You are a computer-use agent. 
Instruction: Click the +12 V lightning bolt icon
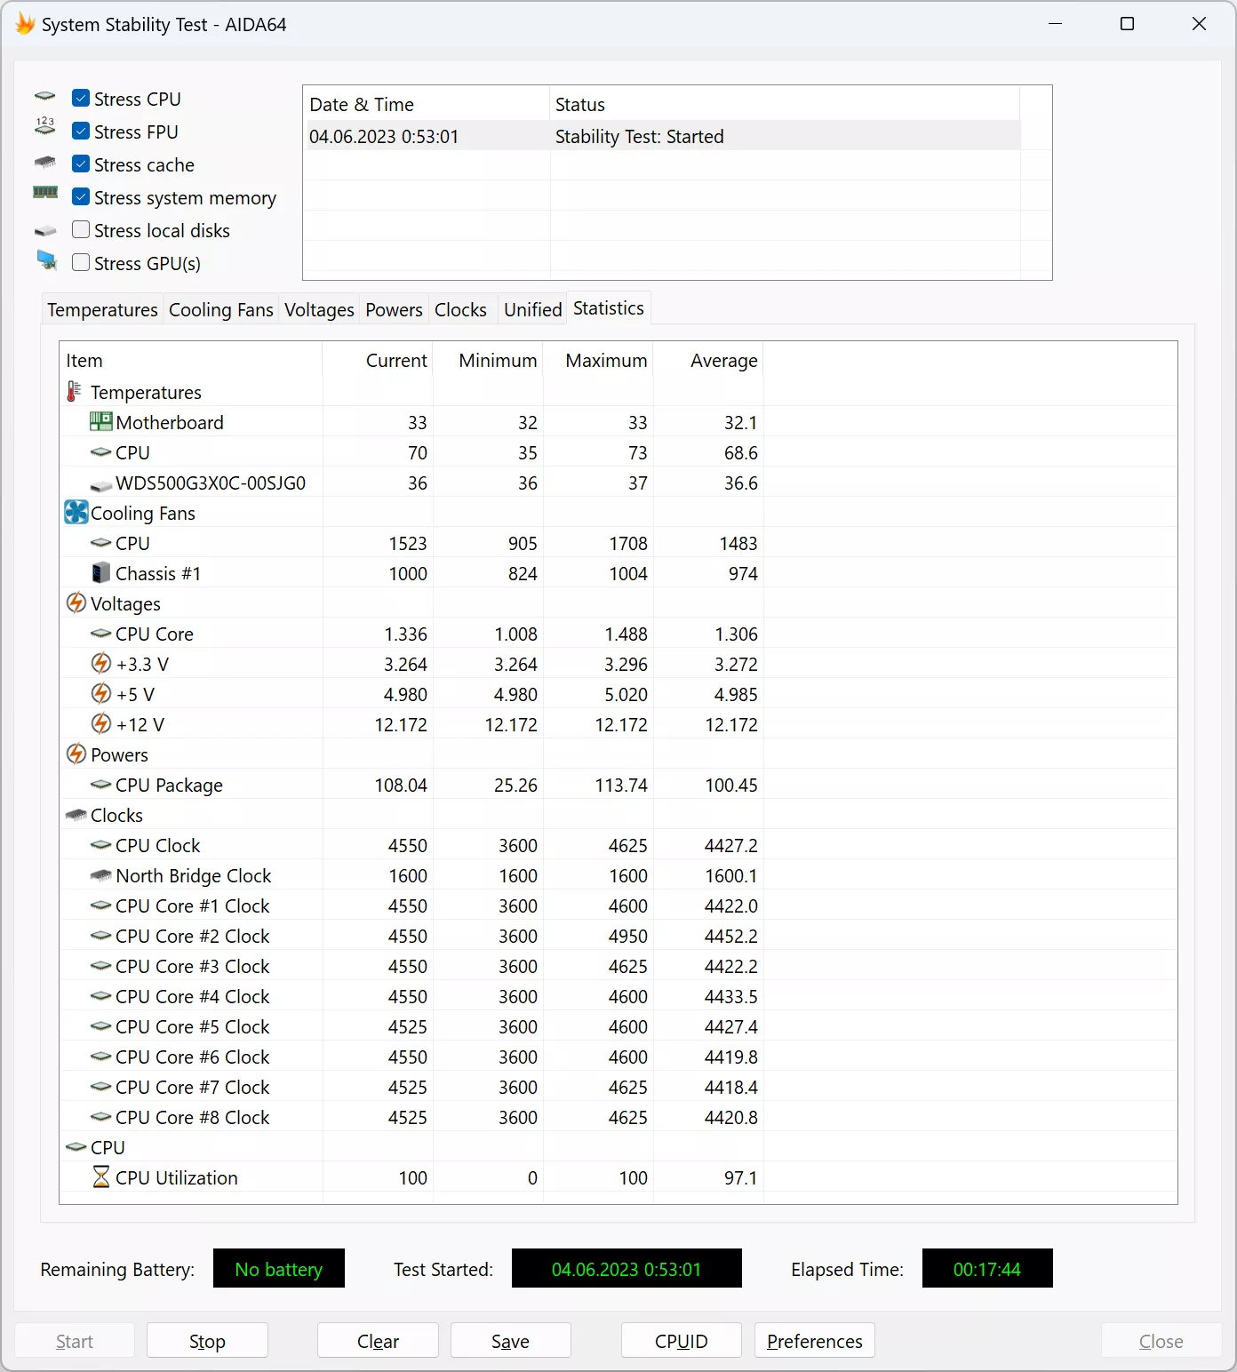click(101, 724)
